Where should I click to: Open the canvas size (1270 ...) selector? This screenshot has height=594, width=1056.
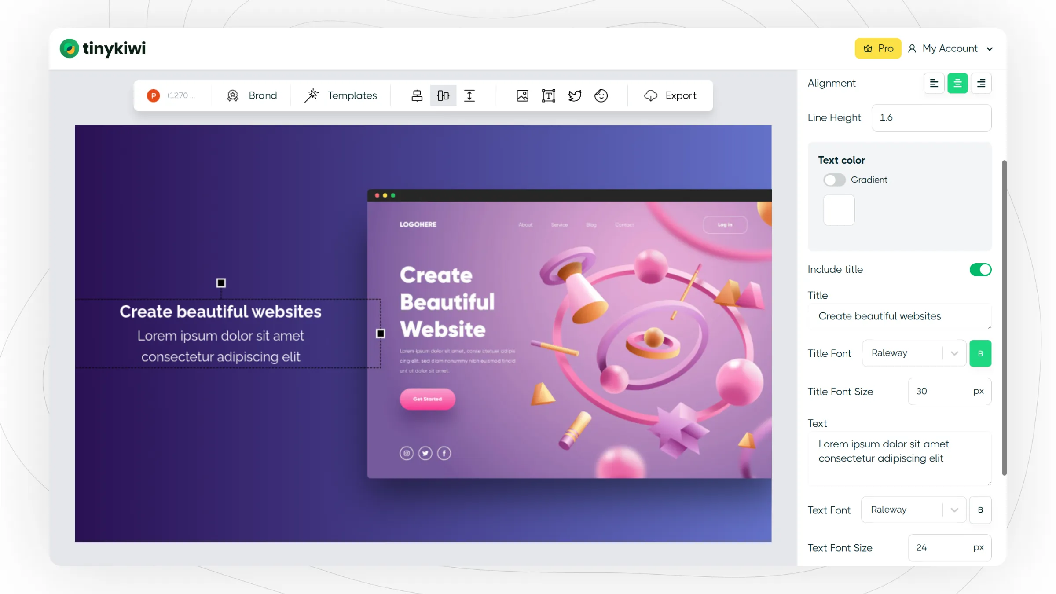[181, 95]
